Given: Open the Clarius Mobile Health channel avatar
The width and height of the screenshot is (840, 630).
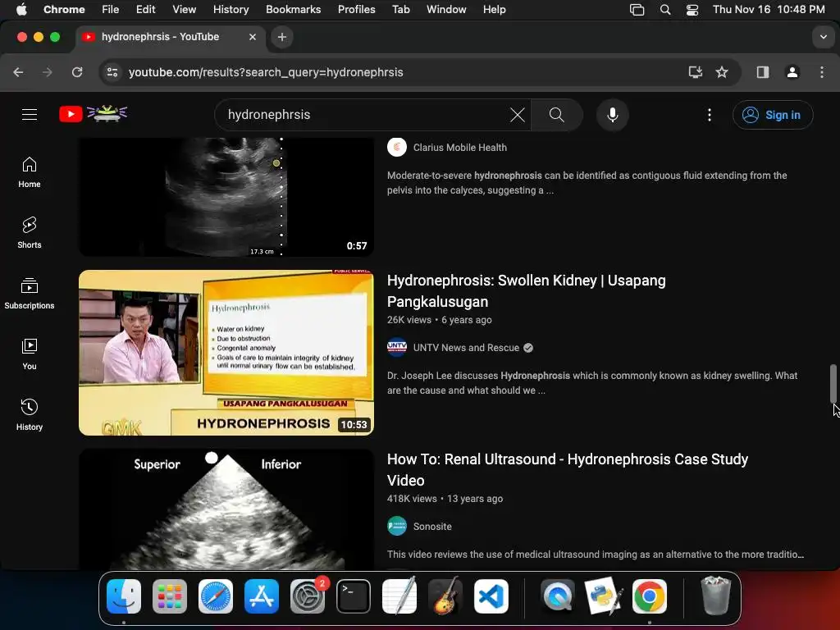Looking at the screenshot, I should coord(397,148).
